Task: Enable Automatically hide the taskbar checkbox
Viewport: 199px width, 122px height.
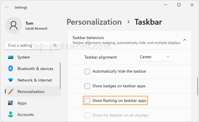Action: click(87, 72)
